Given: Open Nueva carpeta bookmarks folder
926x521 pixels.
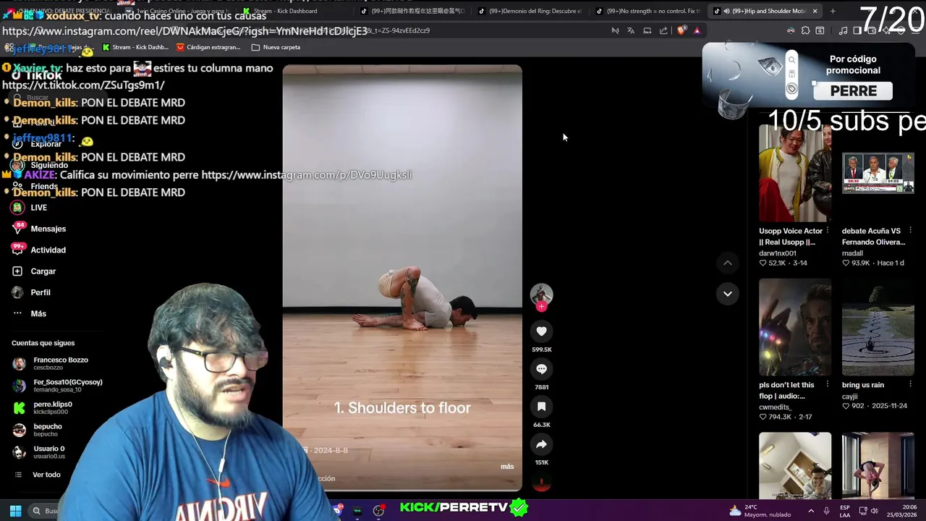Looking at the screenshot, I should click(276, 47).
